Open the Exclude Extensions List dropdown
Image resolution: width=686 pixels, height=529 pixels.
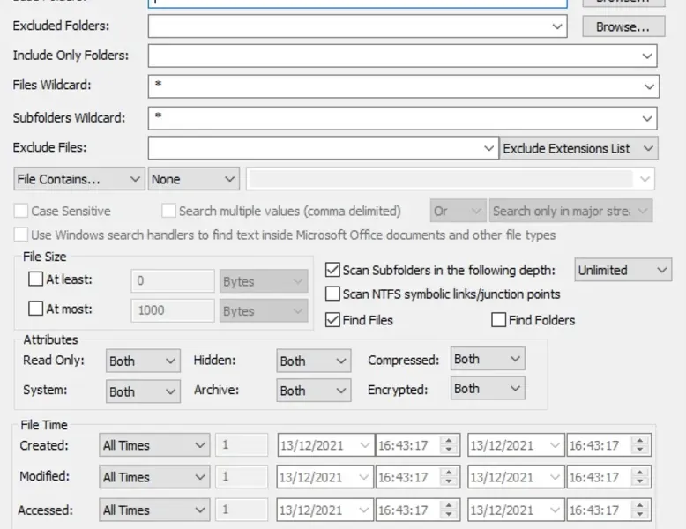pos(578,148)
